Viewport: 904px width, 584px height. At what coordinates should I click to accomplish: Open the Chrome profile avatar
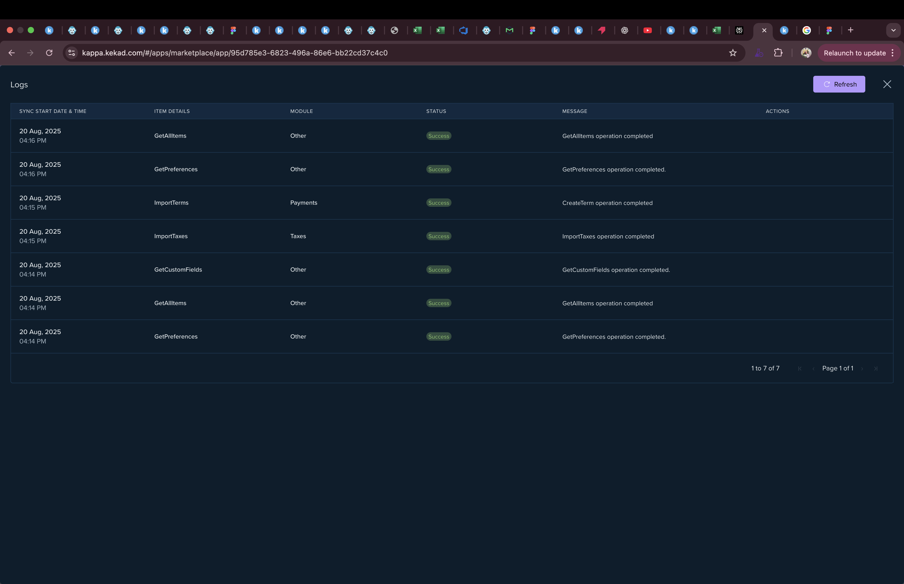tap(806, 53)
